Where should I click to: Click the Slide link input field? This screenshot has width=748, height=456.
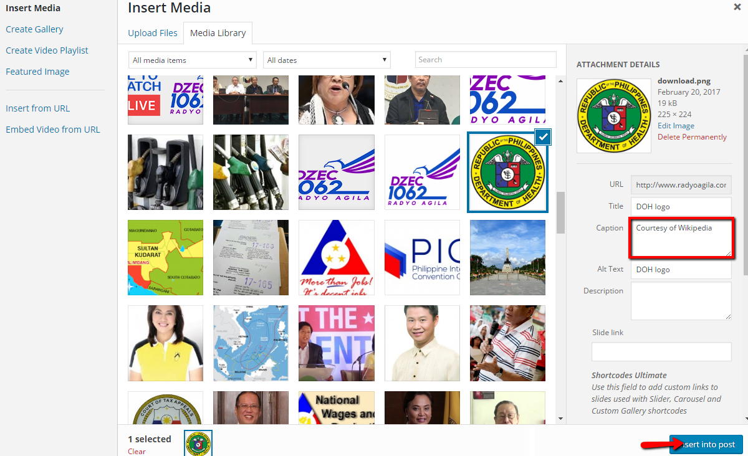point(661,351)
